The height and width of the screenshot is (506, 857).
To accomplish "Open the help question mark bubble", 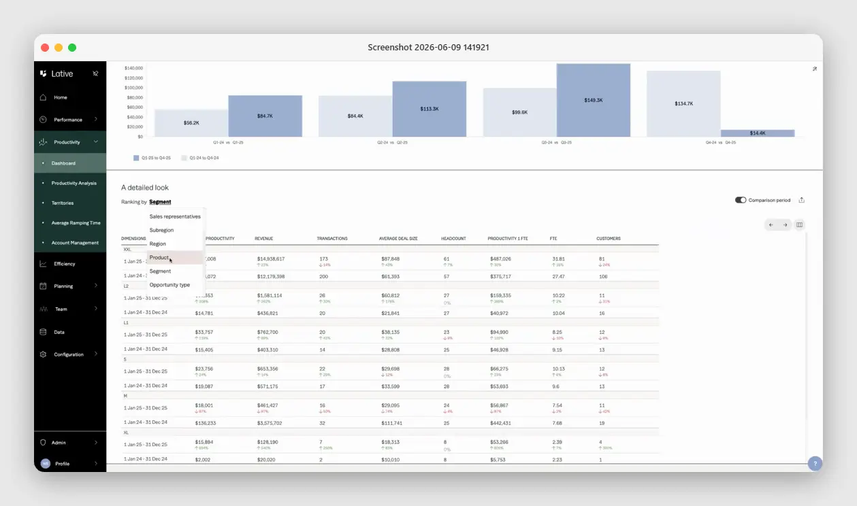I will 815,464.
